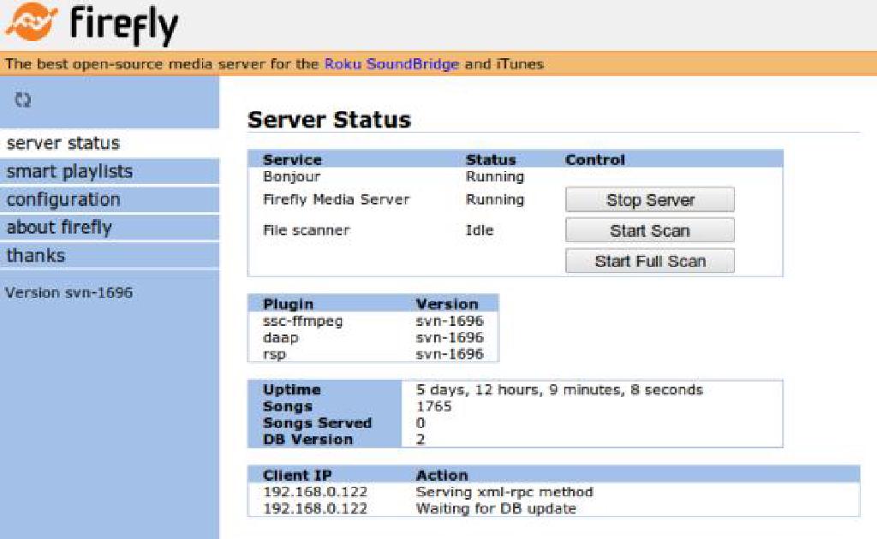Click the Uptime label
Screen dimensions: 877x539
click(291, 389)
